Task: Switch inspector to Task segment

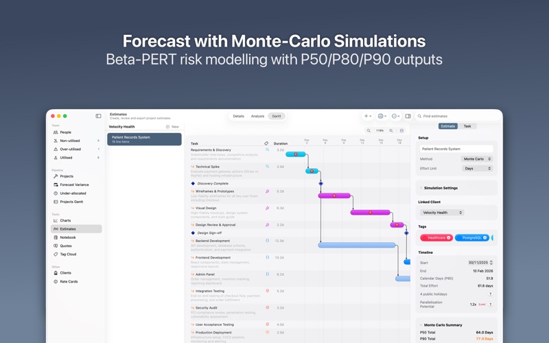Action: pos(467,126)
